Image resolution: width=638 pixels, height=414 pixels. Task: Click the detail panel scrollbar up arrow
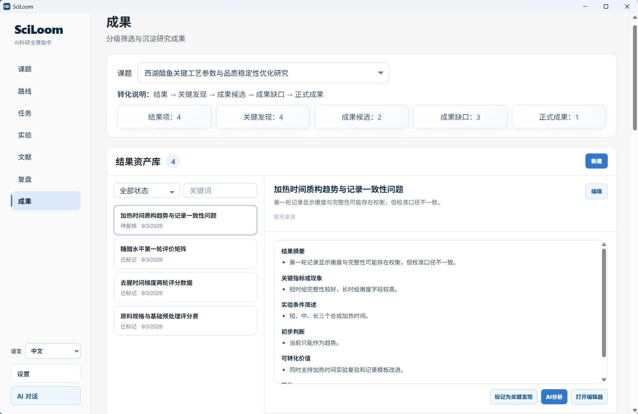pos(604,244)
